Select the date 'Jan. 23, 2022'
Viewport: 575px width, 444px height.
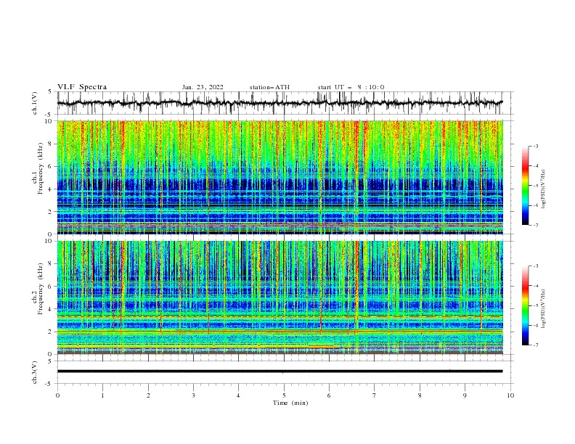click(x=203, y=87)
